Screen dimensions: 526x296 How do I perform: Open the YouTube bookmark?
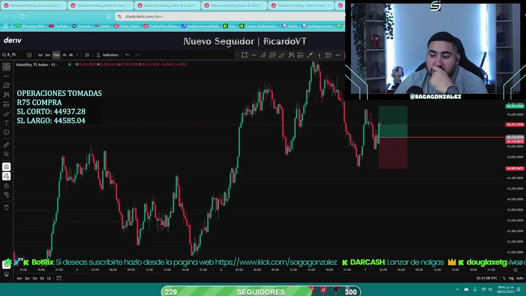coord(58,26)
